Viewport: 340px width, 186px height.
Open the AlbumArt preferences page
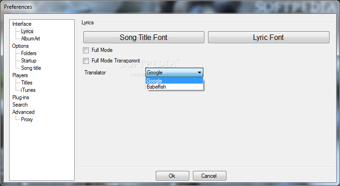point(30,39)
